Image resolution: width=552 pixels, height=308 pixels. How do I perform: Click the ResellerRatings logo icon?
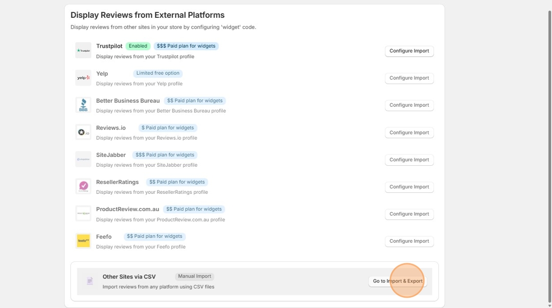83,186
